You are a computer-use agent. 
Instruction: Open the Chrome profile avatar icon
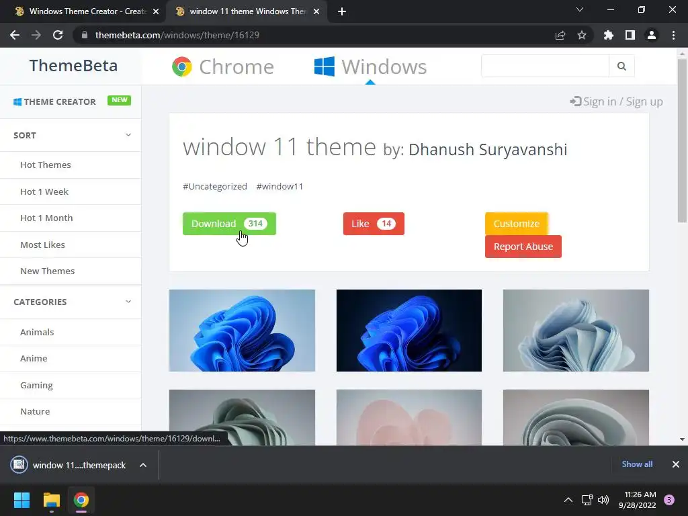click(x=652, y=35)
